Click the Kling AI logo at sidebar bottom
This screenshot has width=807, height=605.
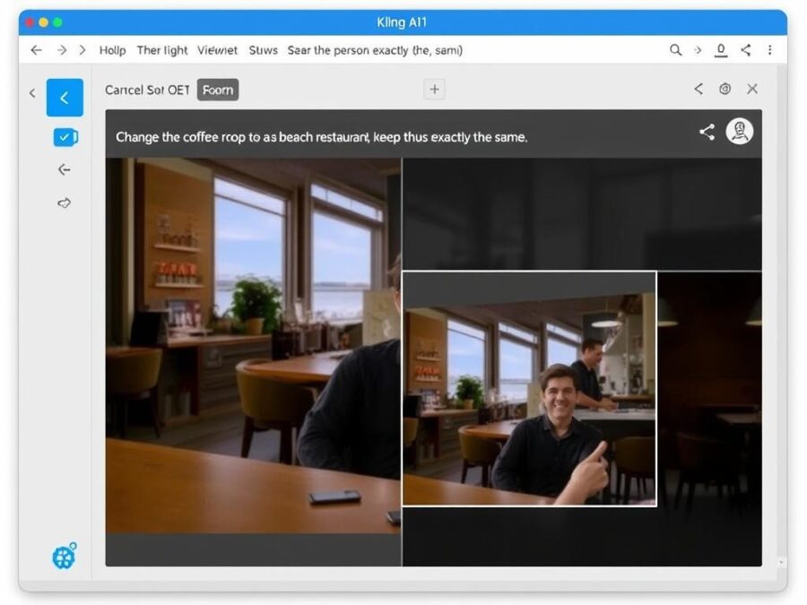[x=64, y=556]
